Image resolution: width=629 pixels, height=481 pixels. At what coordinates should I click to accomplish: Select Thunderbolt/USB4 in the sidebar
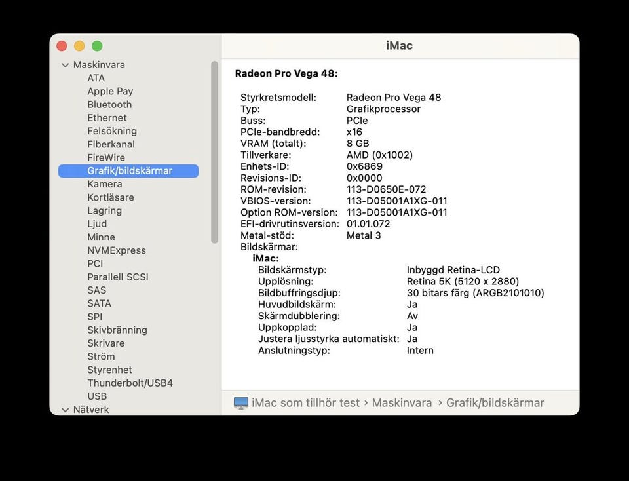pos(130,383)
